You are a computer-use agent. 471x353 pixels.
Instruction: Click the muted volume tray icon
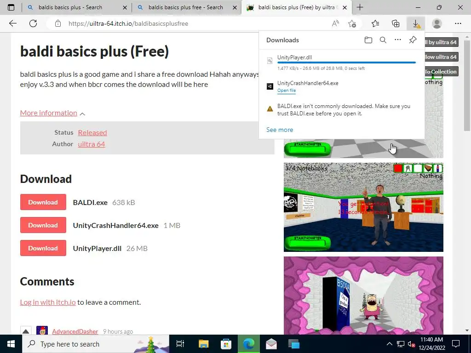(411, 344)
